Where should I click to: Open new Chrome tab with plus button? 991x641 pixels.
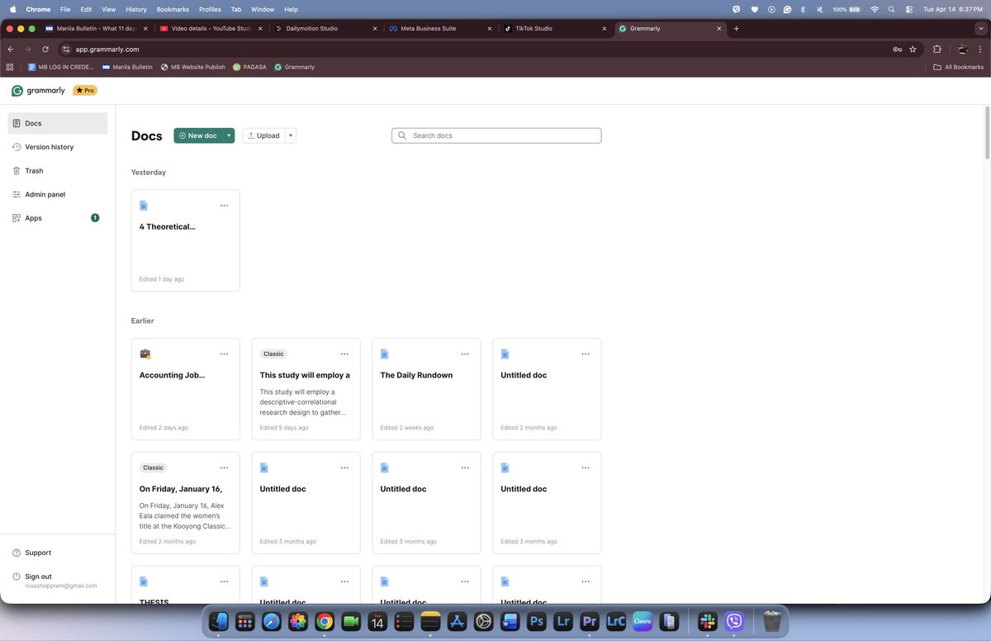(x=737, y=28)
